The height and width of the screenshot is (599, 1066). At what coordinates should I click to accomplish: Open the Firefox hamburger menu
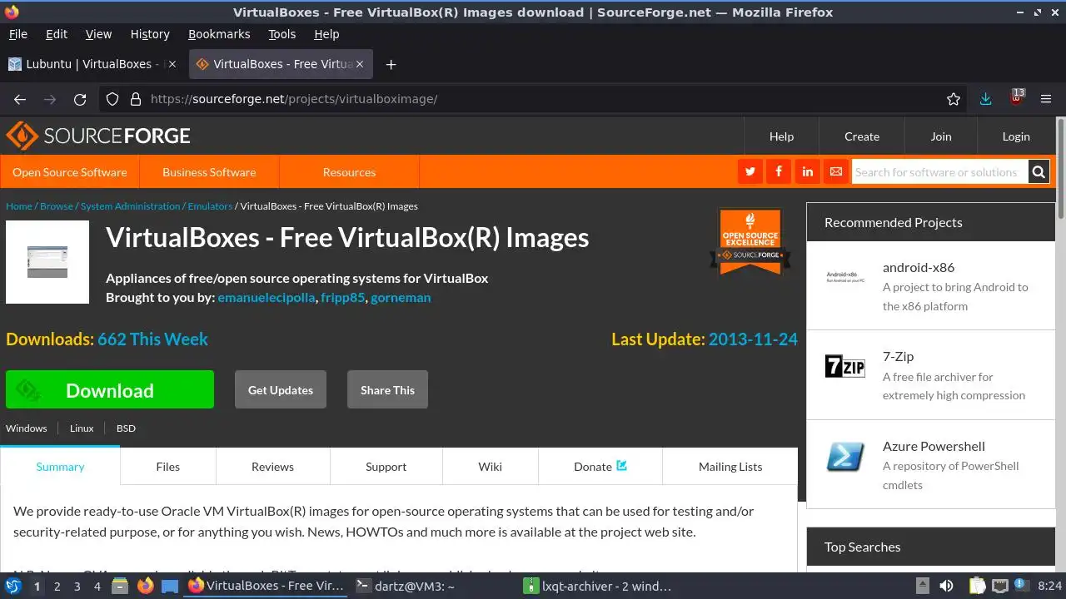[1046, 99]
